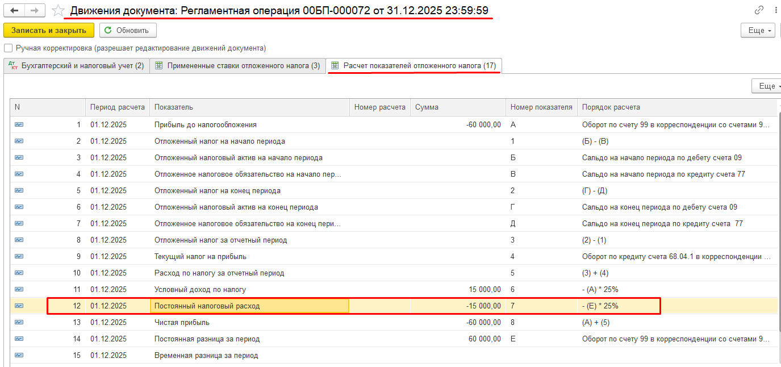Open Примененные ставки отложенного налога tab

coord(237,66)
